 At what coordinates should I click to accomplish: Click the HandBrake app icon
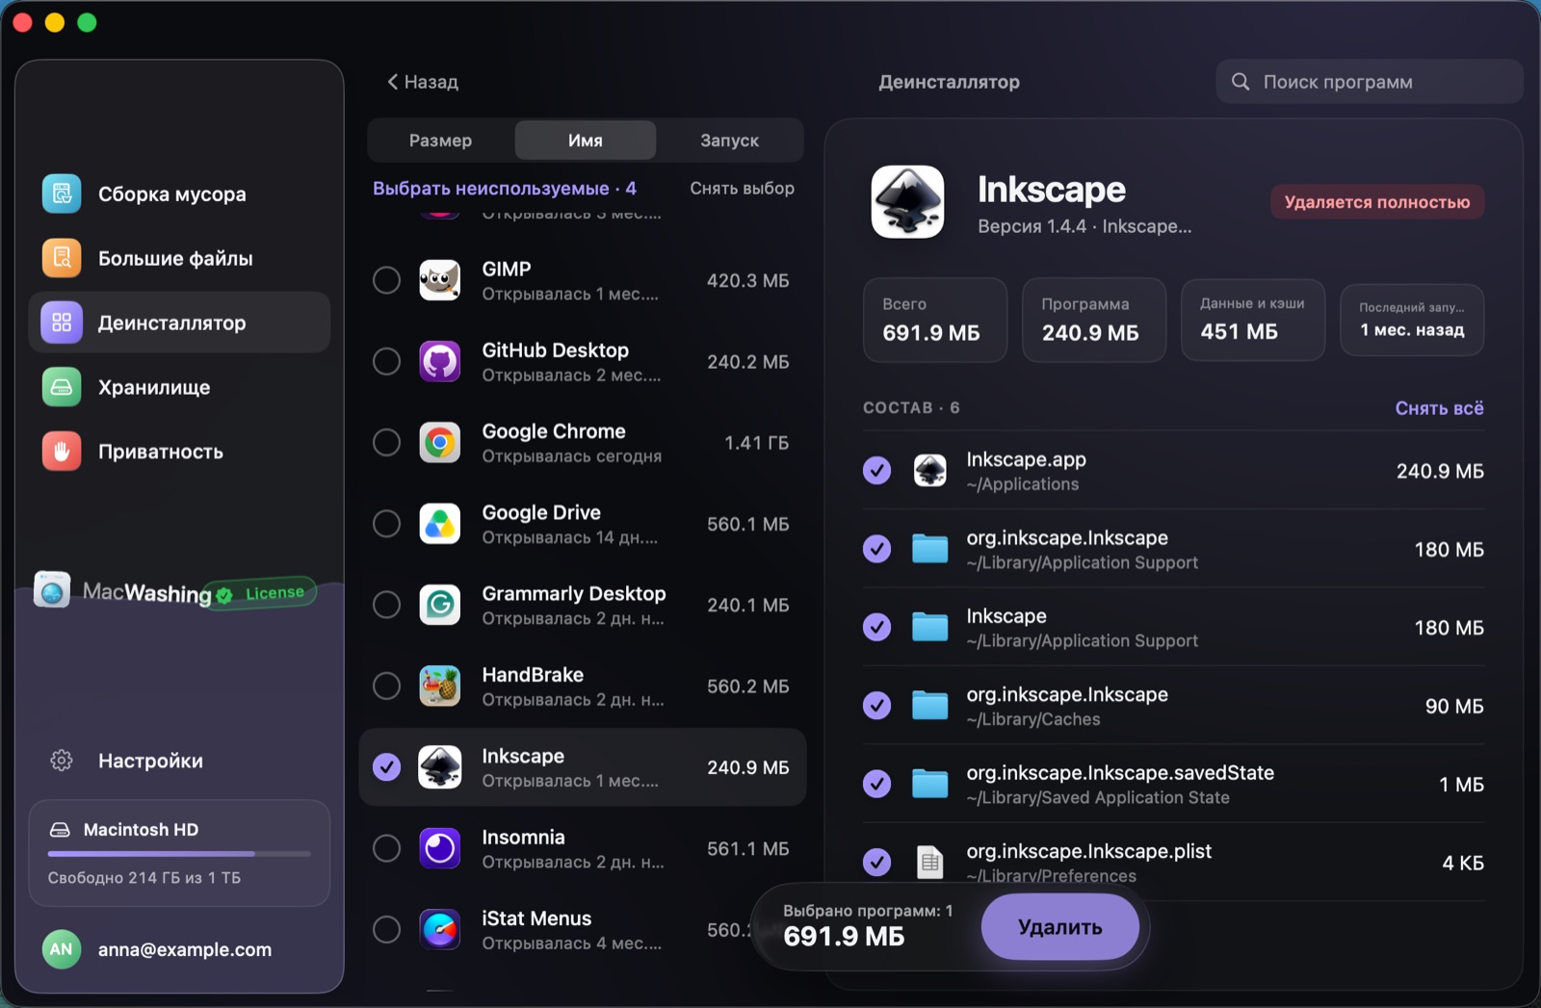(x=440, y=686)
